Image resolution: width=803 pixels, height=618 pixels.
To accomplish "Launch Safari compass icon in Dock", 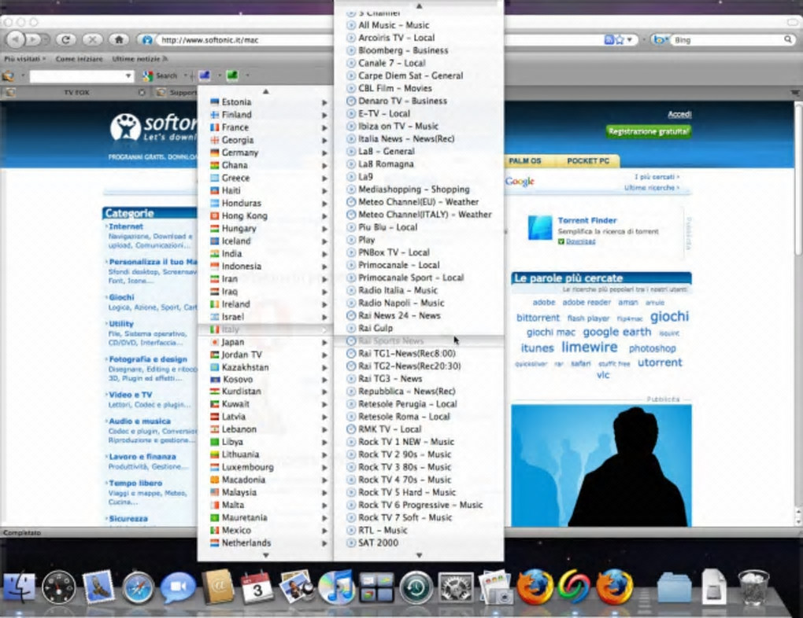I will pos(138,588).
